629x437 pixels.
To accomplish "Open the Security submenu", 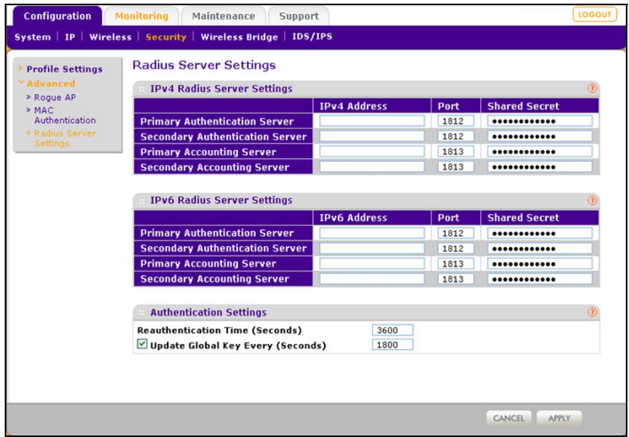I will [x=165, y=37].
